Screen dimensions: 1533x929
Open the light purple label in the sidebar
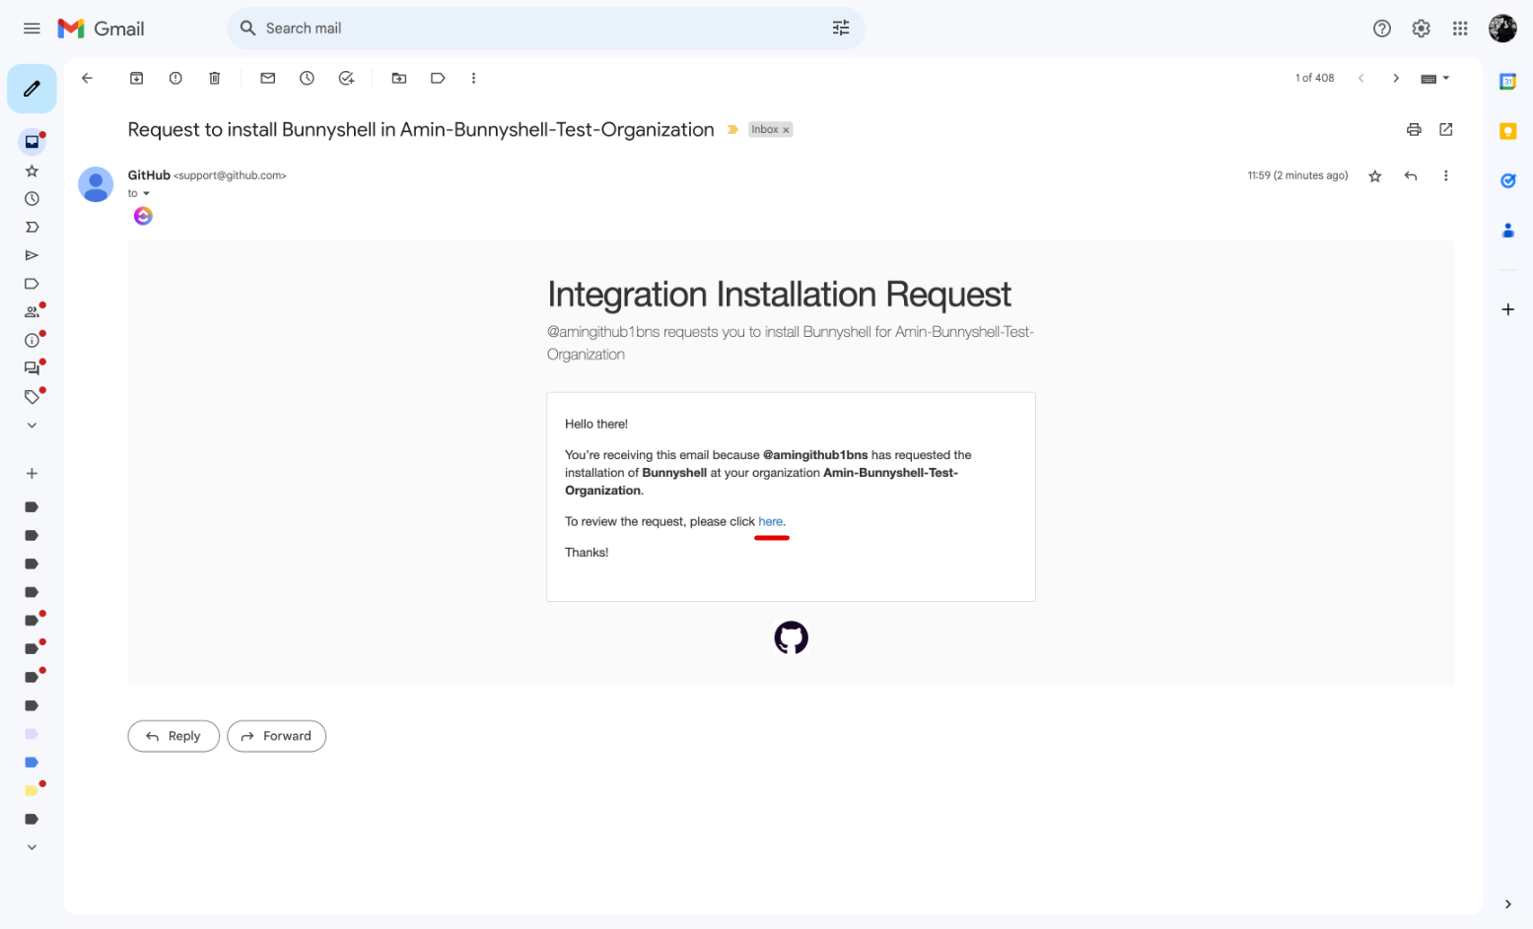click(32, 734)
